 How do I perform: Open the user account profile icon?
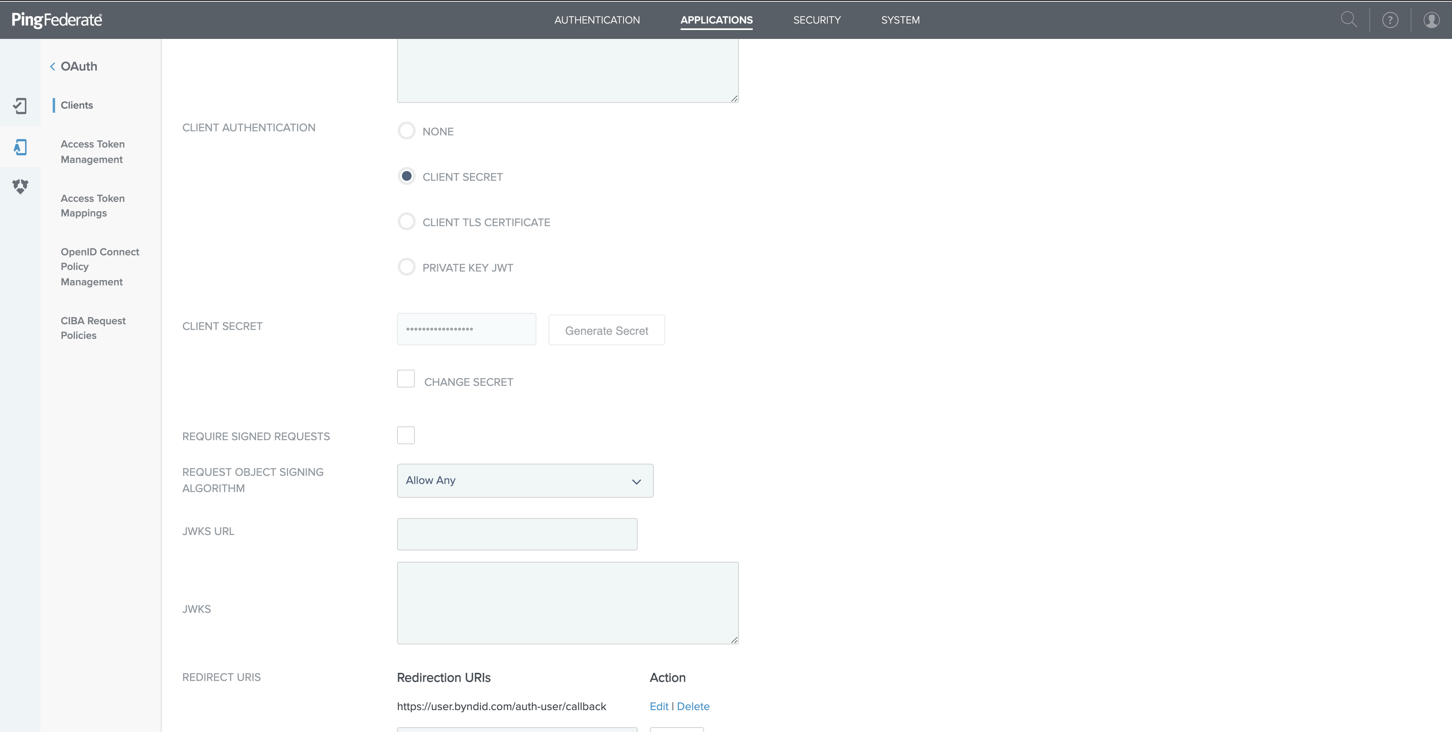pos(1431,20)
